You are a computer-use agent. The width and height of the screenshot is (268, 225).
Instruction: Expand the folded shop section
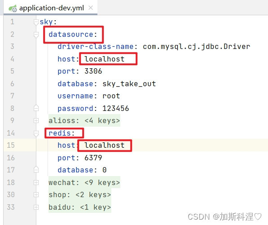coord(36,195)
